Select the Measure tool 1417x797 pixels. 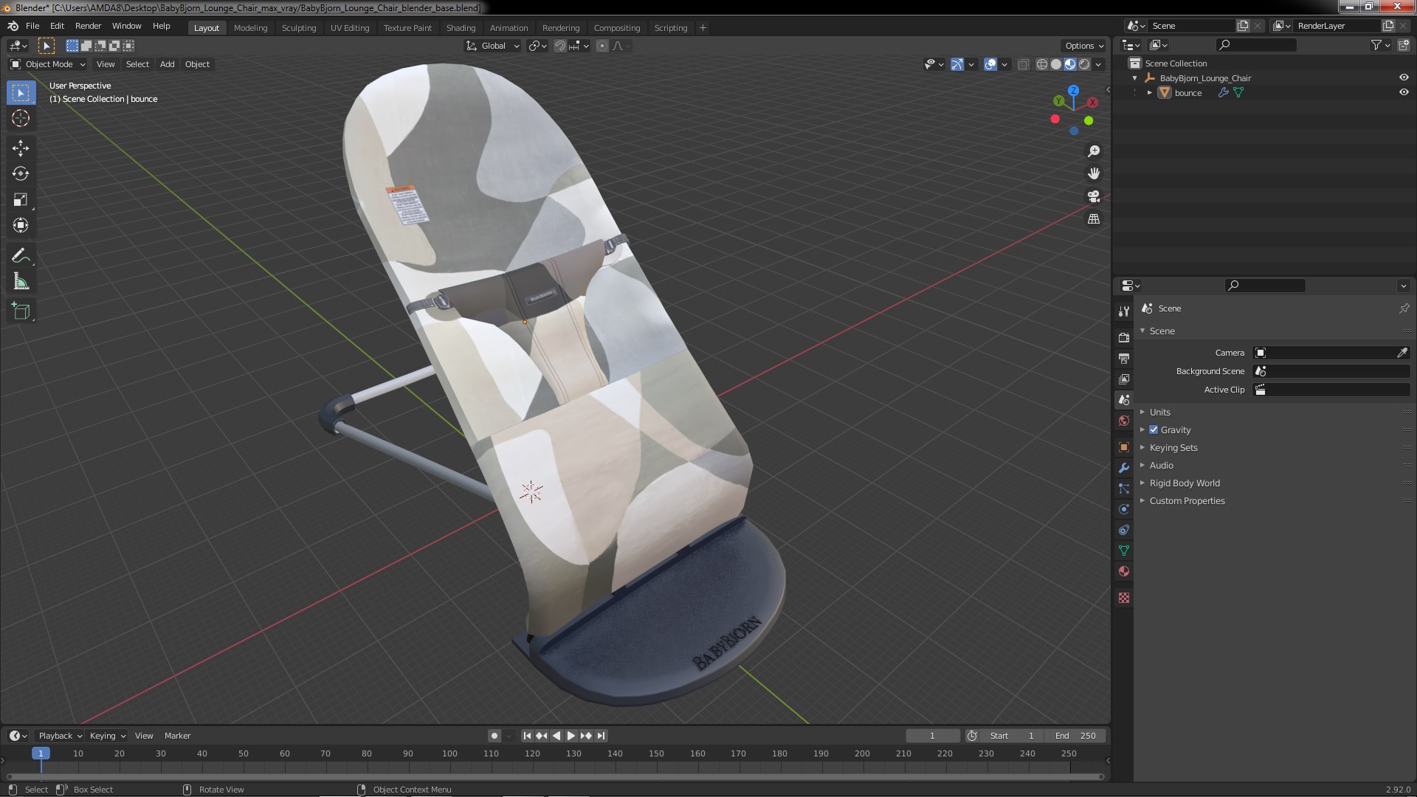21,282
